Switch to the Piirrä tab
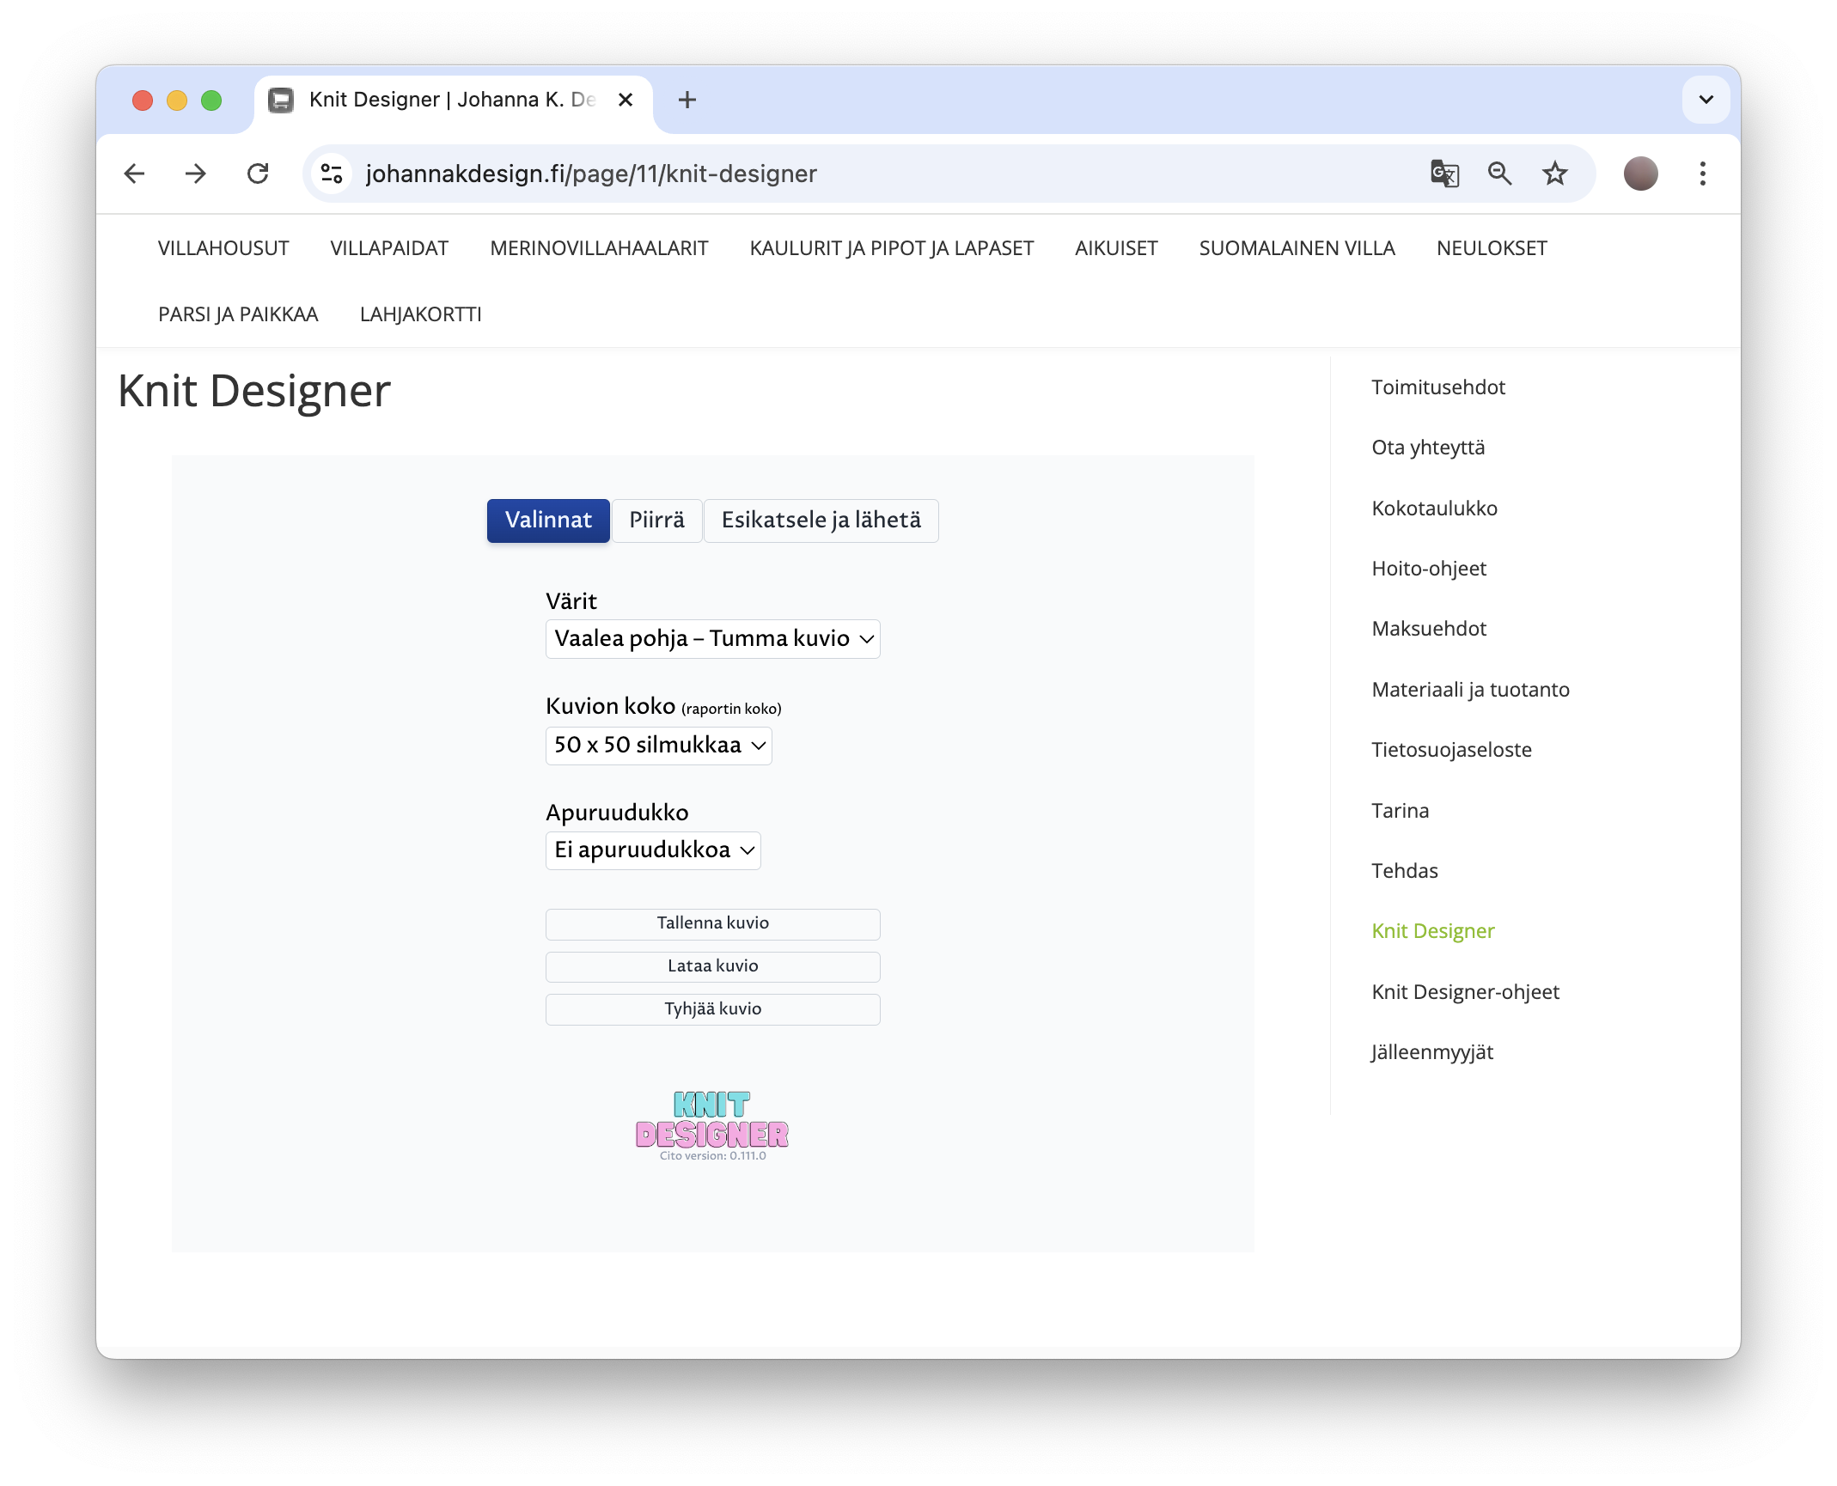1837x1486 pixels. pyautogui.click(x=656, y=521)
